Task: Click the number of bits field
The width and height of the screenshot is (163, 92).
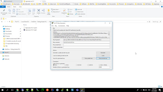Action: [104, 67]
